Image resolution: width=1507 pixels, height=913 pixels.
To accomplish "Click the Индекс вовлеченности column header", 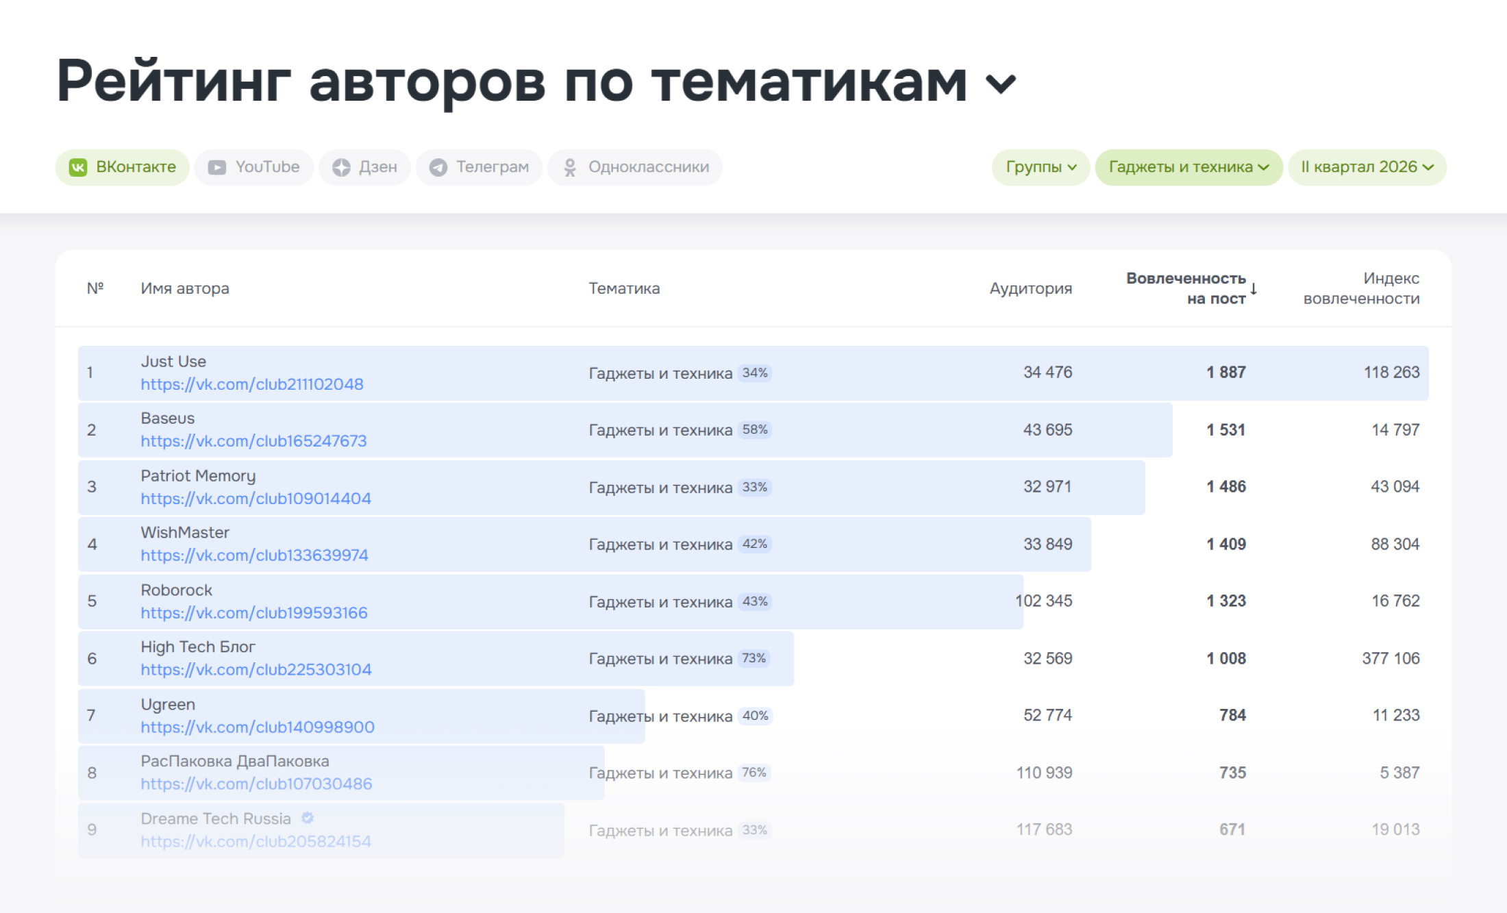I will pos(1361,288).
